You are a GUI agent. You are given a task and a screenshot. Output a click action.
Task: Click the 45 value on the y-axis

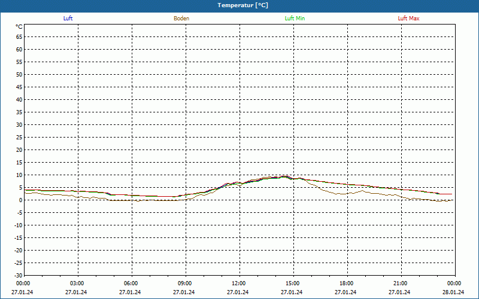pyautogui.click(x=19, y=87)
